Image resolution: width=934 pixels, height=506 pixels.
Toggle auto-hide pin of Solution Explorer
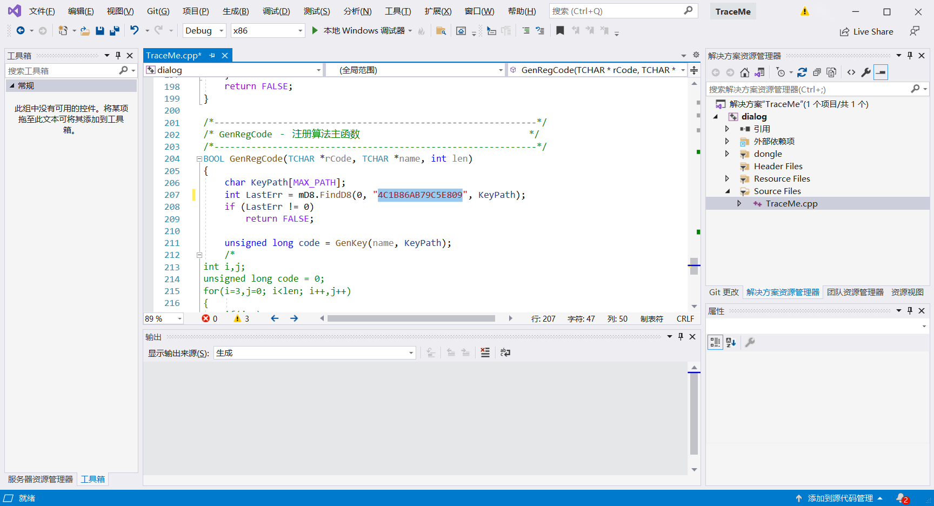point(910,55)
